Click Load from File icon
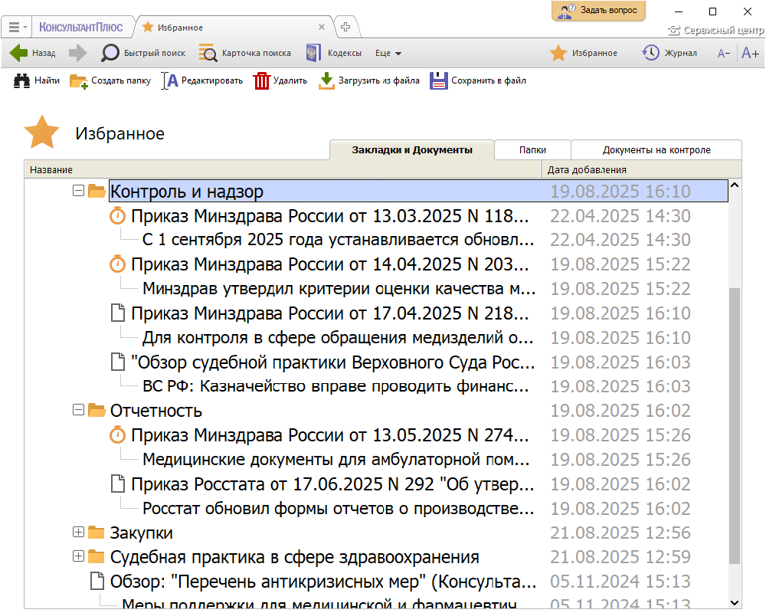This screenshot has height=613, width=766. (x=327, y=80)
